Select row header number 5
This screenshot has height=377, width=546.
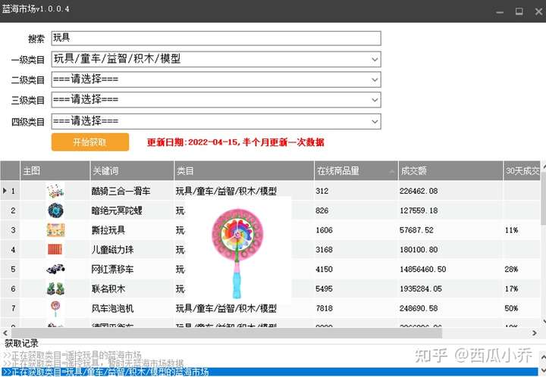tap(10, 270)
